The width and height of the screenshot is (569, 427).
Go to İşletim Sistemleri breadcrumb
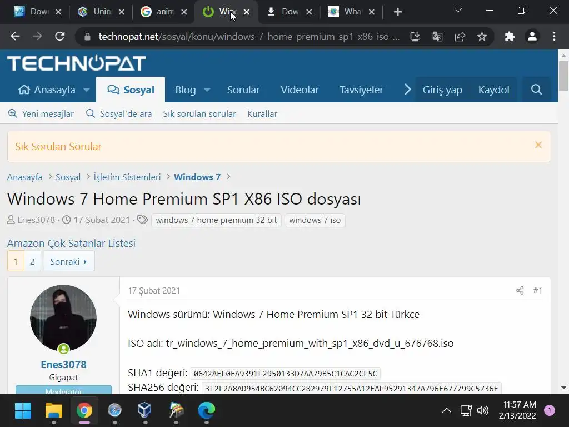coord(127,177)
